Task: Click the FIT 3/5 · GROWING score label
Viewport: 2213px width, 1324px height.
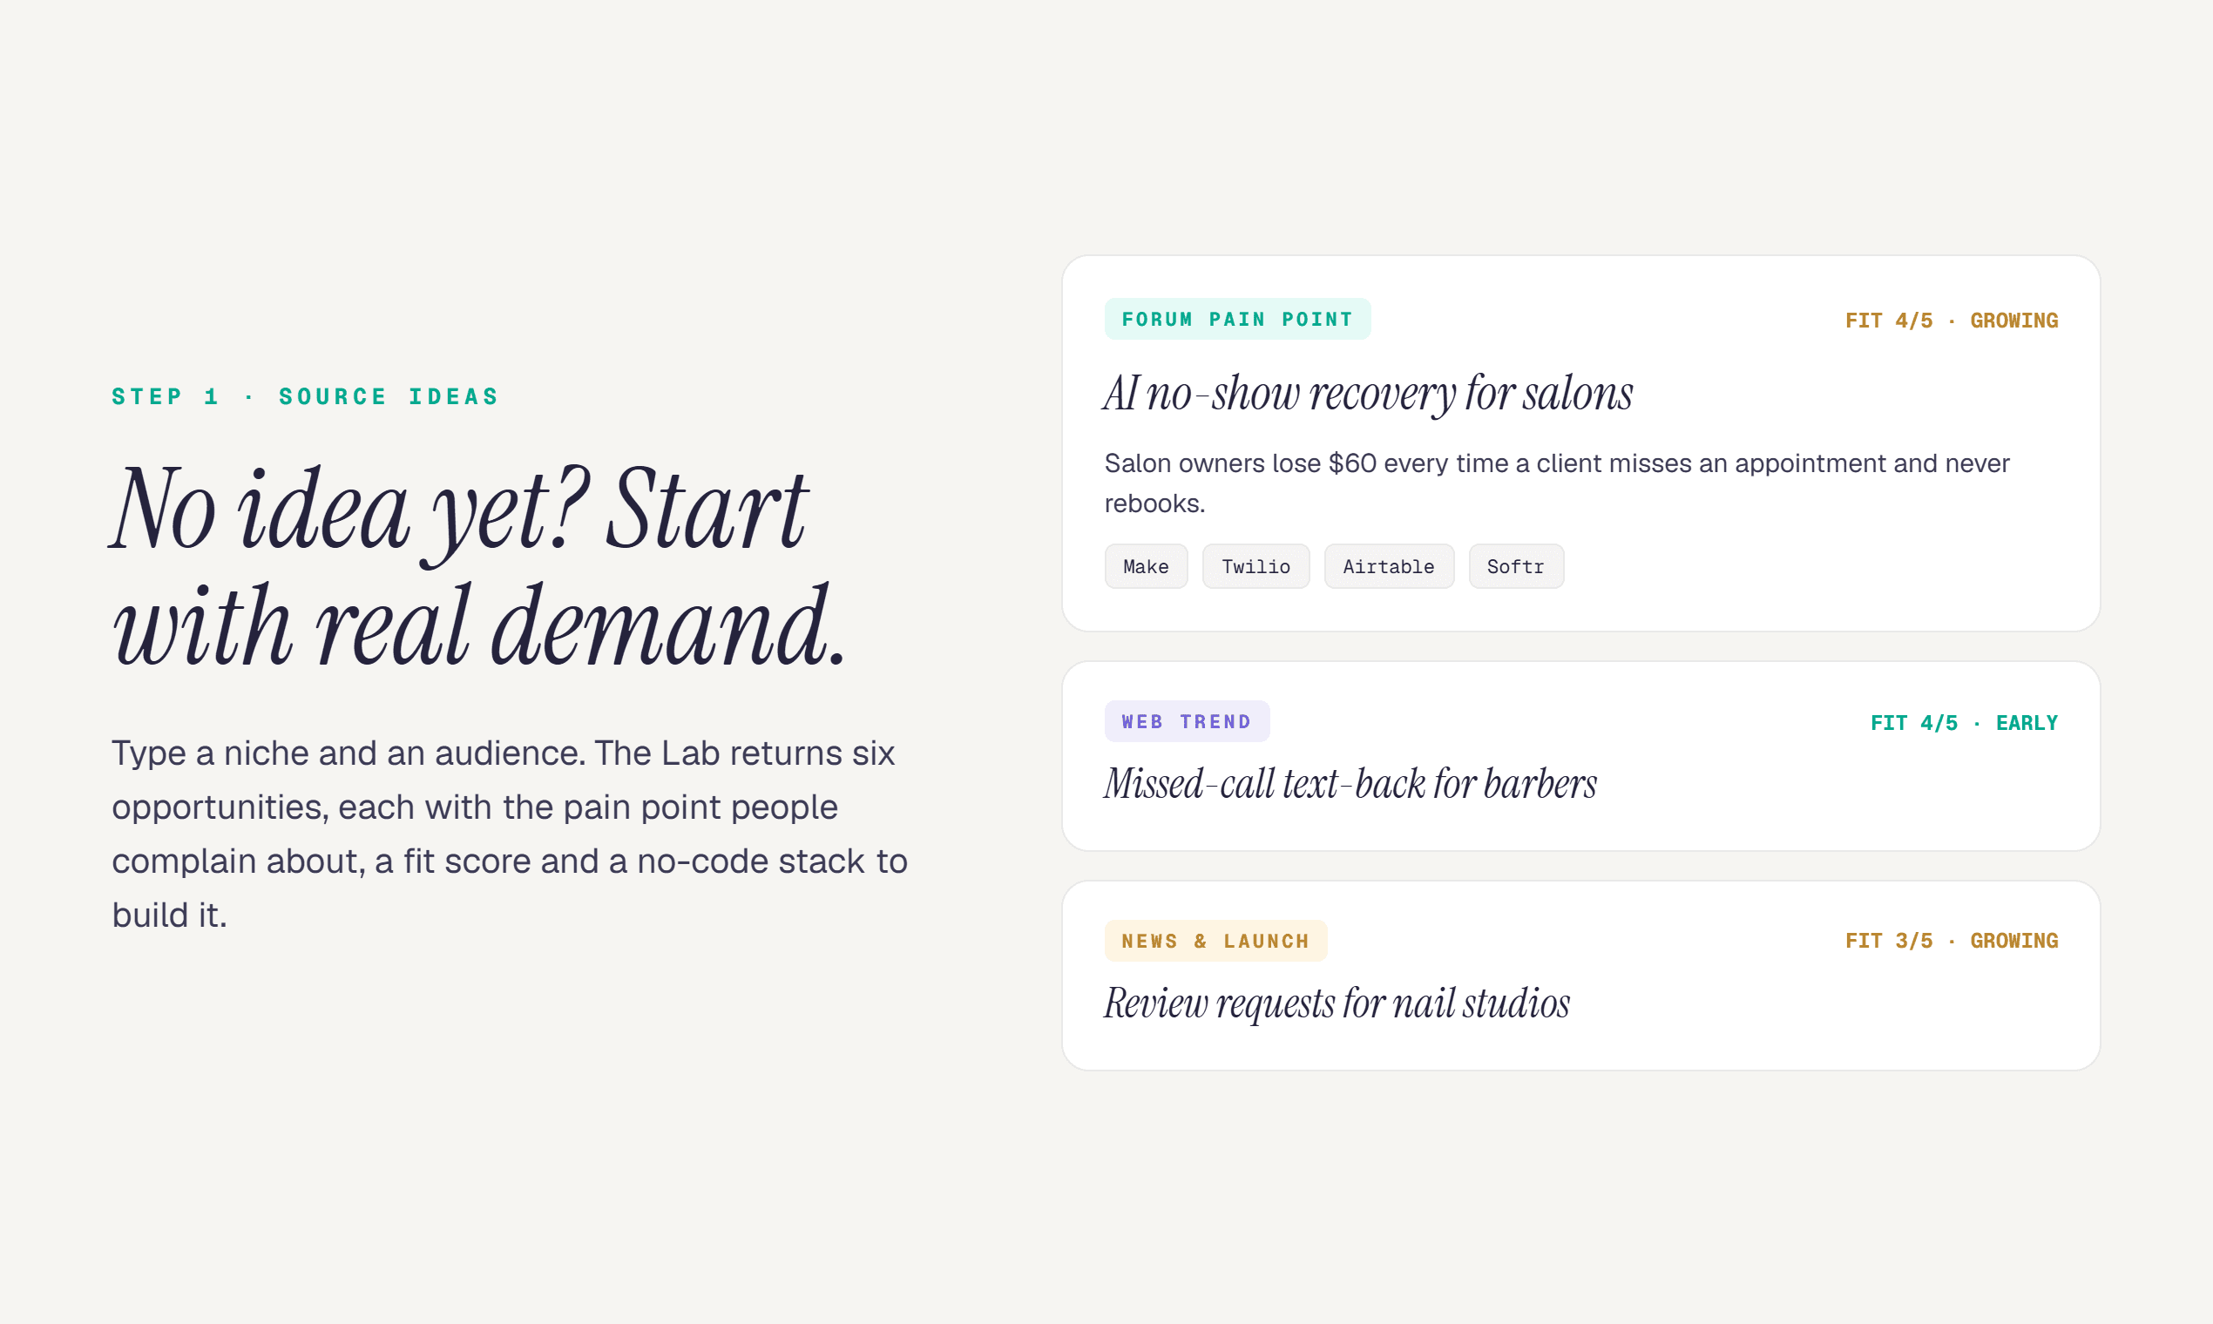Action: coord(1952,941)
